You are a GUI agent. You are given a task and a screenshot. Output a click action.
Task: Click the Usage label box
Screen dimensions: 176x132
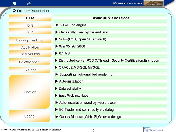[x=30, y=116]
